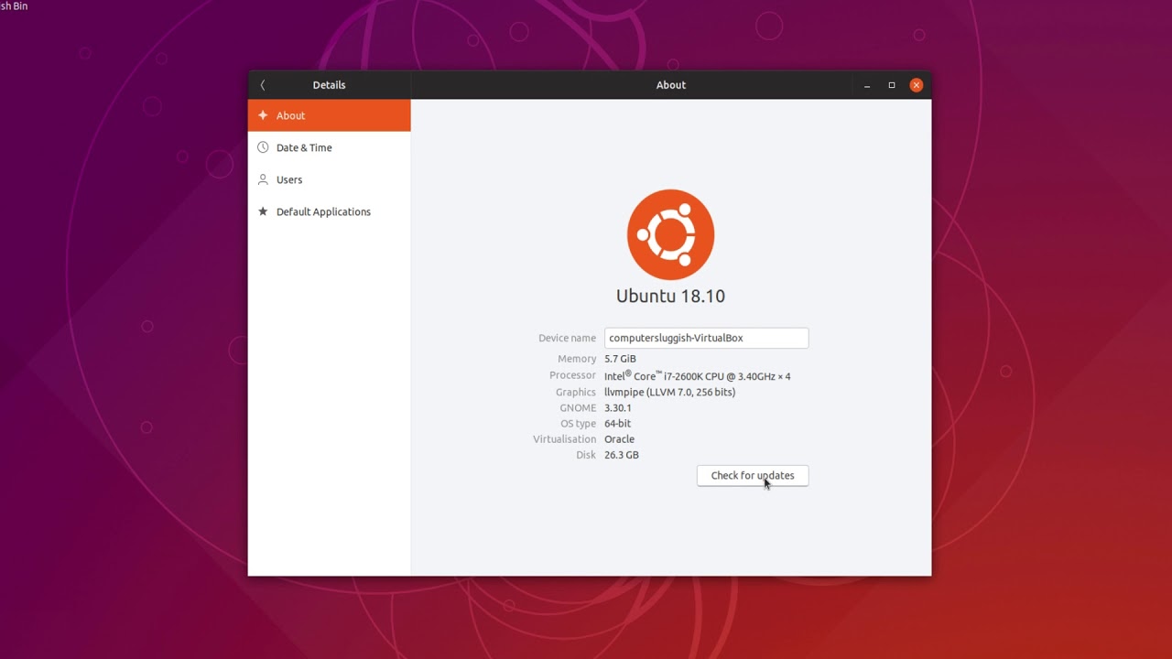Click the partially visible Rubbish Bin desktop label
The height and width of the screenshot is (659, 1172).
(x=14, y=6)
